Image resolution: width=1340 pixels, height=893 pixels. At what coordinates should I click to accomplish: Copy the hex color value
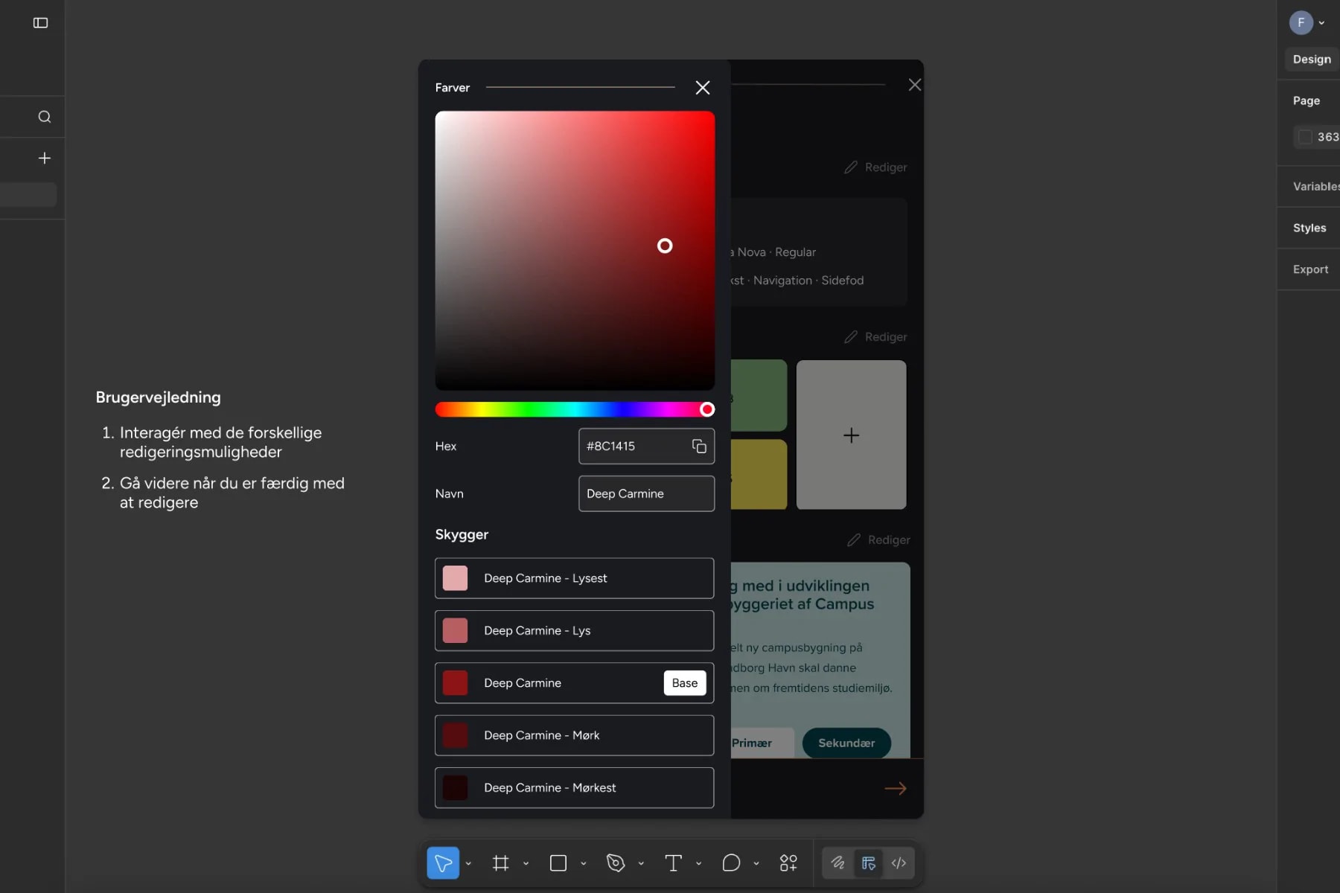click(x=699, y=446)
